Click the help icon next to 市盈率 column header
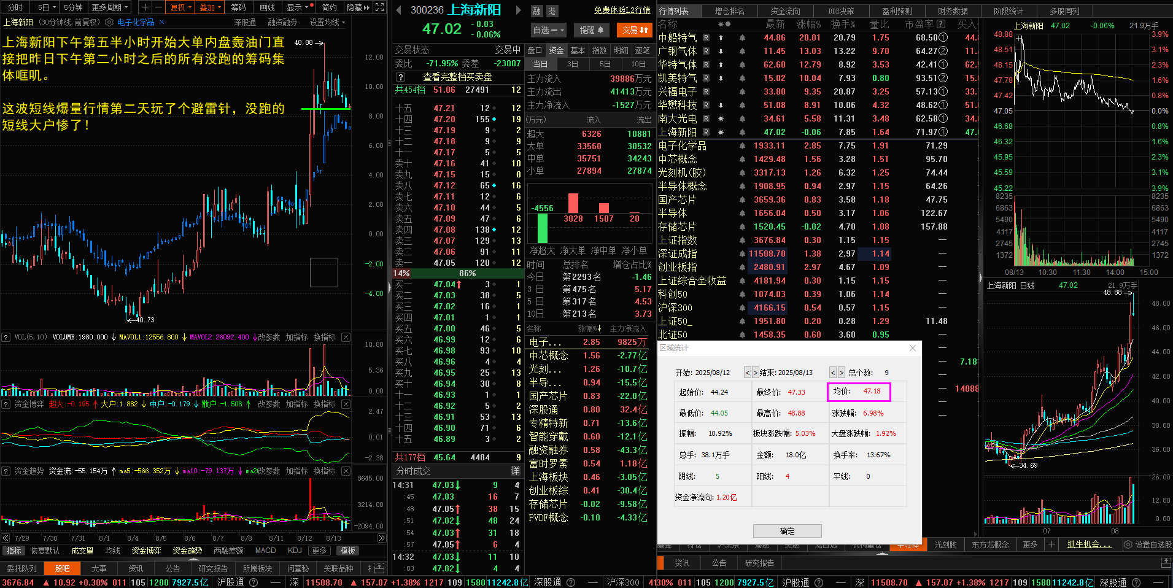Image resolution: width=1173 pixels, height=588 pixels. pos(941,24)
